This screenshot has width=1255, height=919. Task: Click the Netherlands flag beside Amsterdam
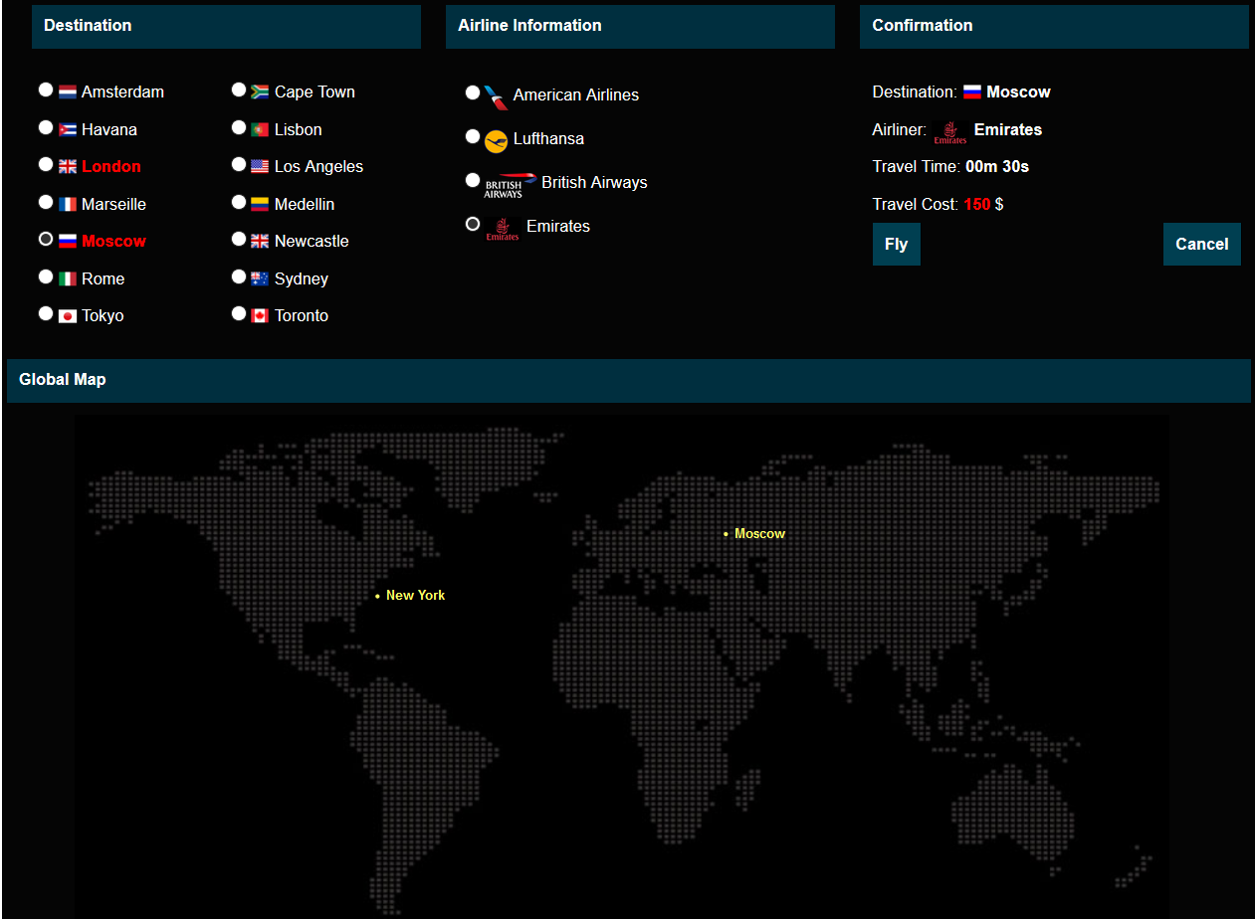[68, 92]
